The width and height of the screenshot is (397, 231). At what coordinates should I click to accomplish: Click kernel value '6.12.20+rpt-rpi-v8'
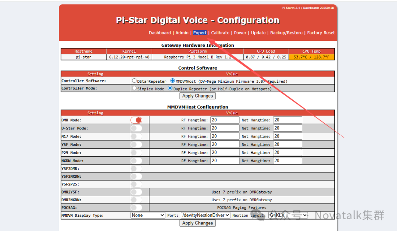point(129,57)
